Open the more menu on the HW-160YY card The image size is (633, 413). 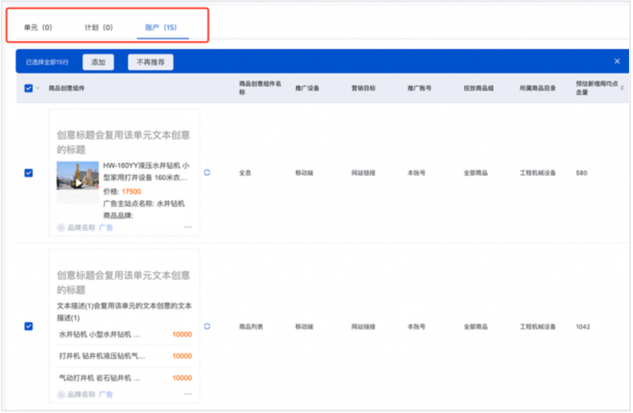(x=188, y=227)
